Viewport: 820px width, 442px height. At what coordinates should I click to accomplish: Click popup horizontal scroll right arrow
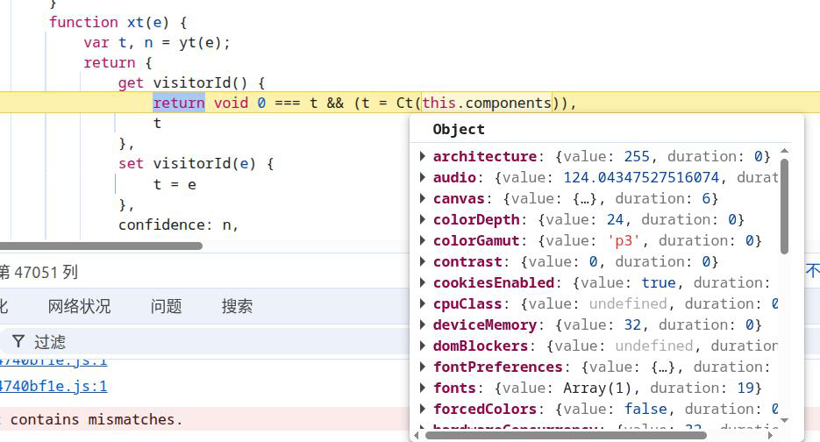click(770, 435)
